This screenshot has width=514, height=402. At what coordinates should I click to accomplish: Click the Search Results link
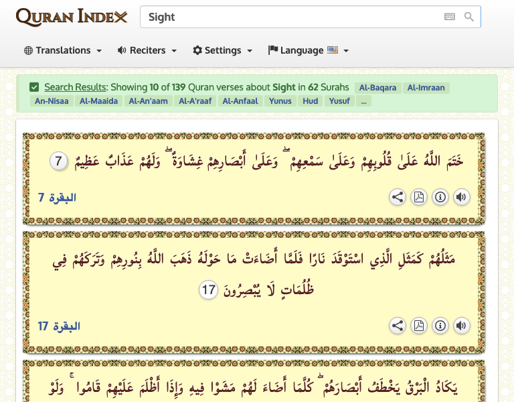tap(75, 87)
